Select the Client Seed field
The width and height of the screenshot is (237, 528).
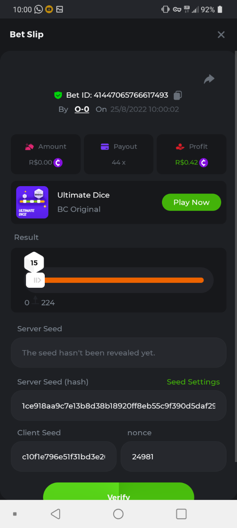tap(64, 456)
